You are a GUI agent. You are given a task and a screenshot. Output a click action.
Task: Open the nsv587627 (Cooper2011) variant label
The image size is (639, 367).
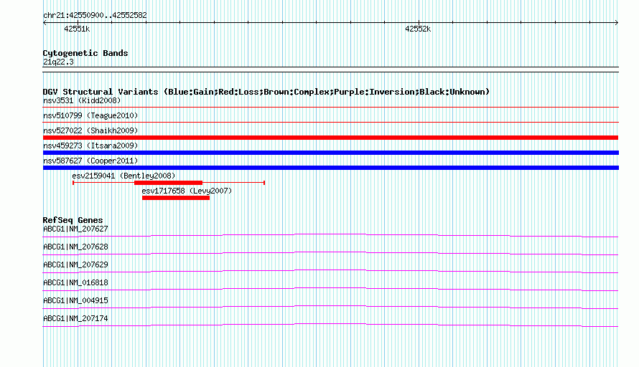[x=90, y=161]
